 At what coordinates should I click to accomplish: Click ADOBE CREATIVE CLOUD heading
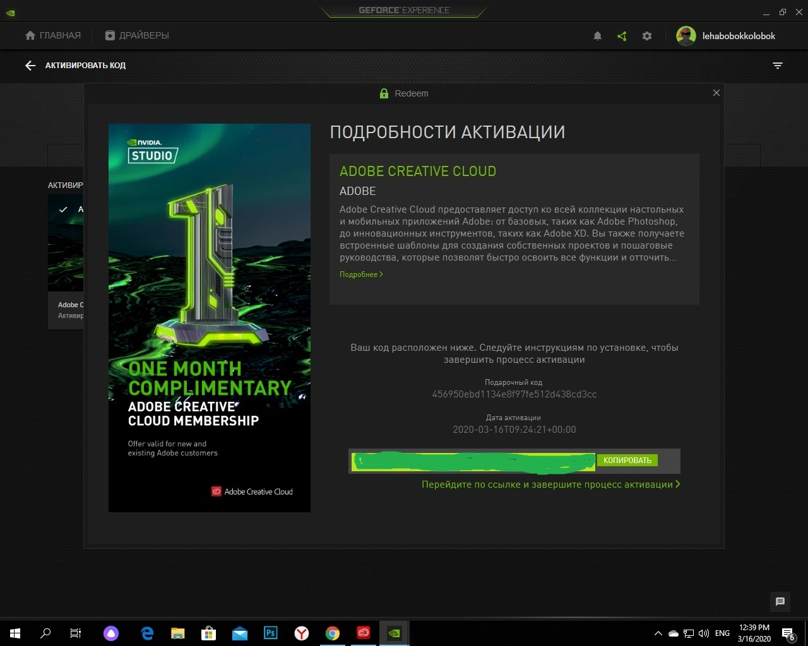pyautogui.click(x=418, y=172)
